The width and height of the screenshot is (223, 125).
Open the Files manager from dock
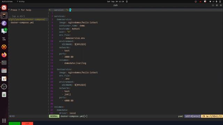pyautogui.click(x=4, y=70)
